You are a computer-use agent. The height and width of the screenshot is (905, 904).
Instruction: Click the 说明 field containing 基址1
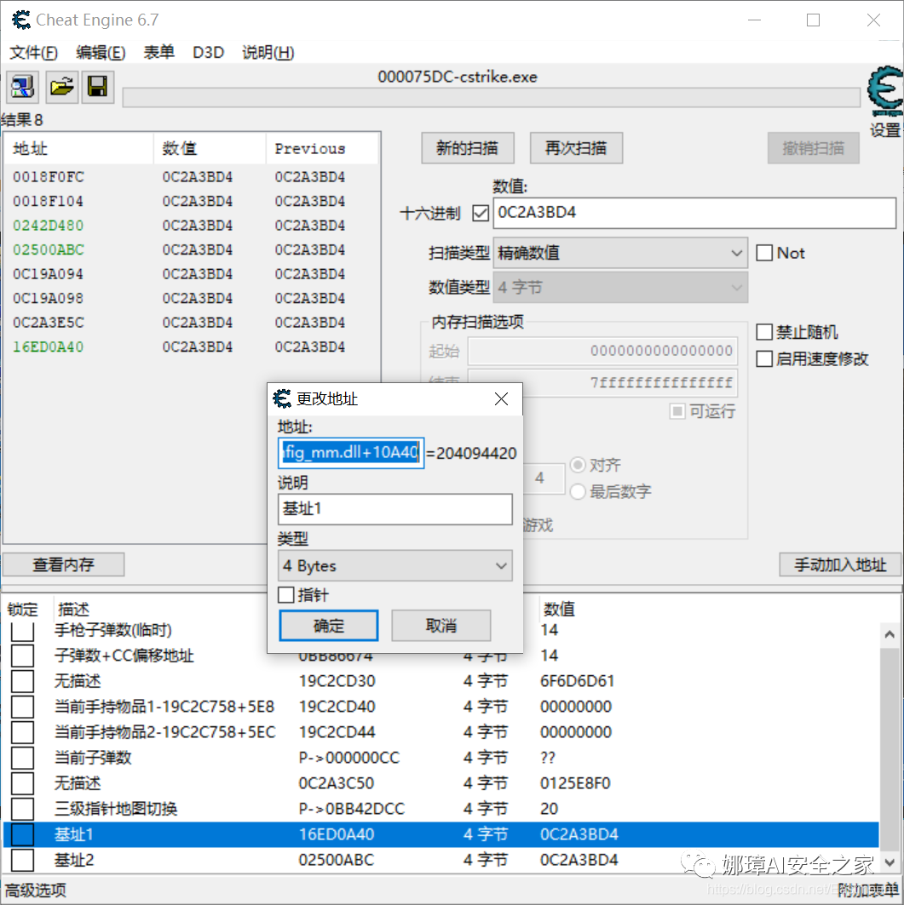click(x=395, y=509)
